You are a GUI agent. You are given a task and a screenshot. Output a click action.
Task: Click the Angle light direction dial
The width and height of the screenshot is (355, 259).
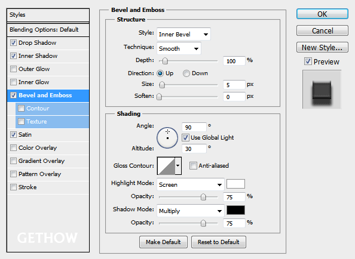click(x=167, y=138)
